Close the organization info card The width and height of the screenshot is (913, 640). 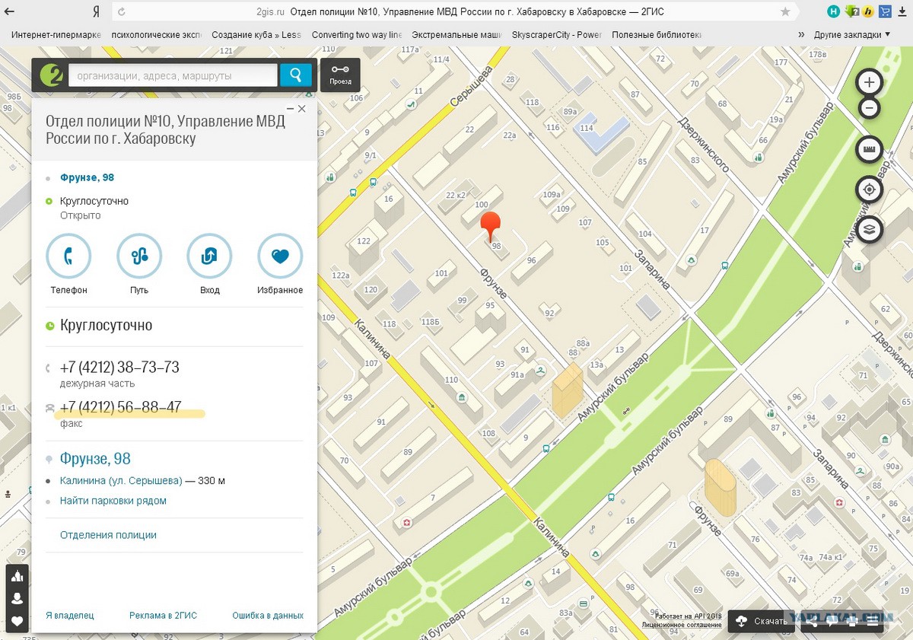click(x=302, y=109)
